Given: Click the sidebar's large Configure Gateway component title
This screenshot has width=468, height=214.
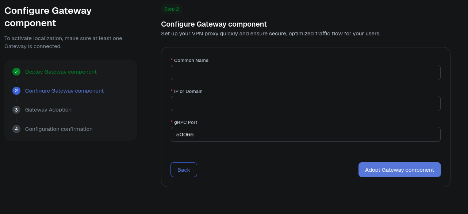Looking at the screenshot, I should pos(48,17).
